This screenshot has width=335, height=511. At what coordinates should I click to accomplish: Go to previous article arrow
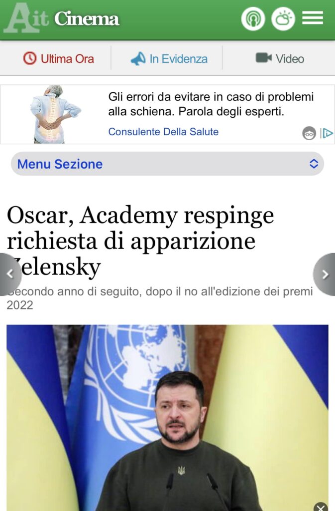click(x=10, y=274)
